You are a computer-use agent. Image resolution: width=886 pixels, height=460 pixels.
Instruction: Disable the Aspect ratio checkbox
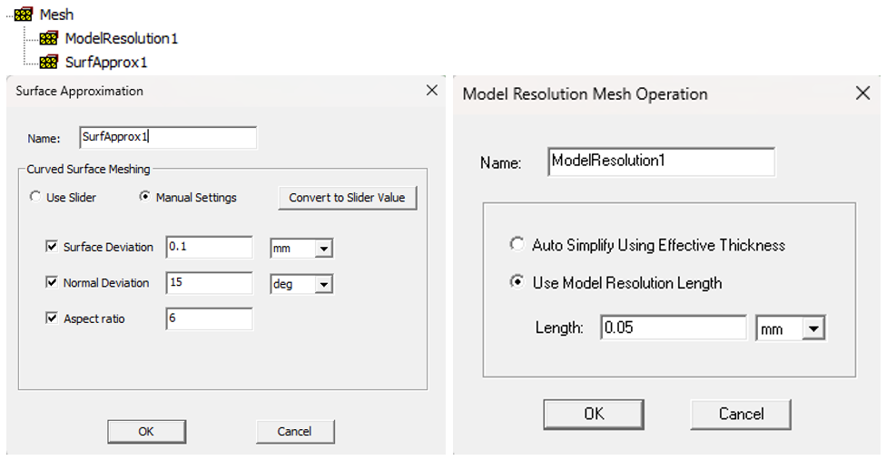[52, 318]
